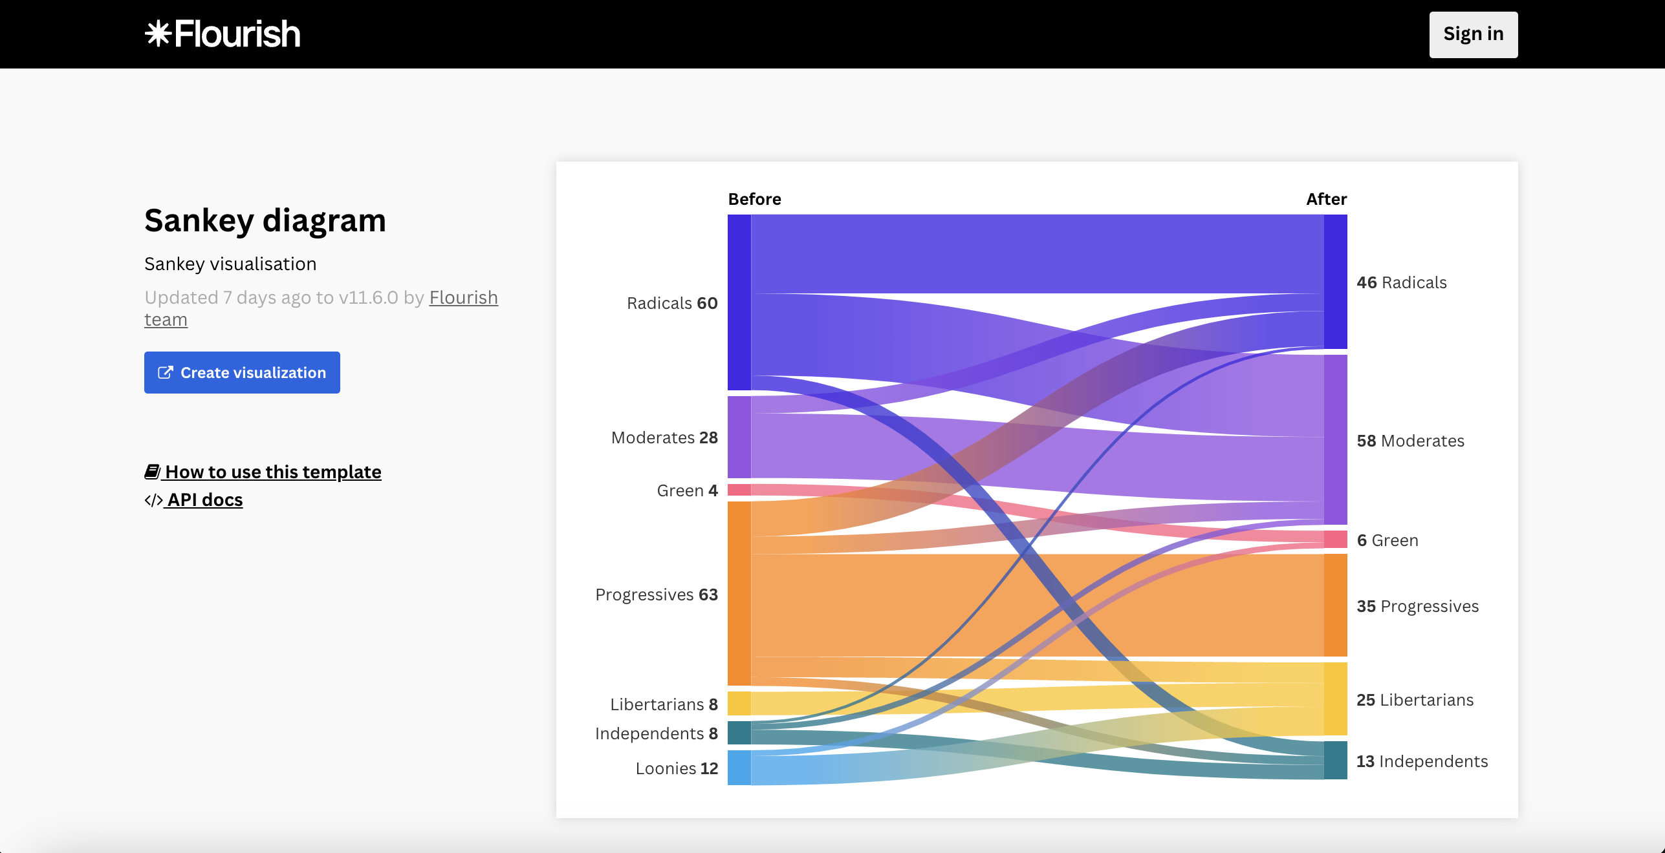Click the '6 Green' label
The height and width of the screenshot is (853, 1665).
tap(1387, 540)
